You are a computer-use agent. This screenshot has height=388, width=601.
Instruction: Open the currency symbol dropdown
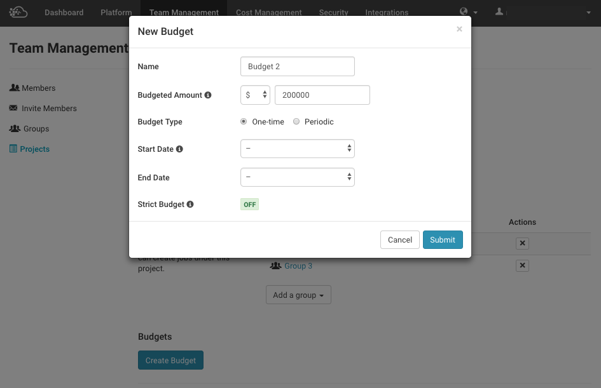click(255, 95)
